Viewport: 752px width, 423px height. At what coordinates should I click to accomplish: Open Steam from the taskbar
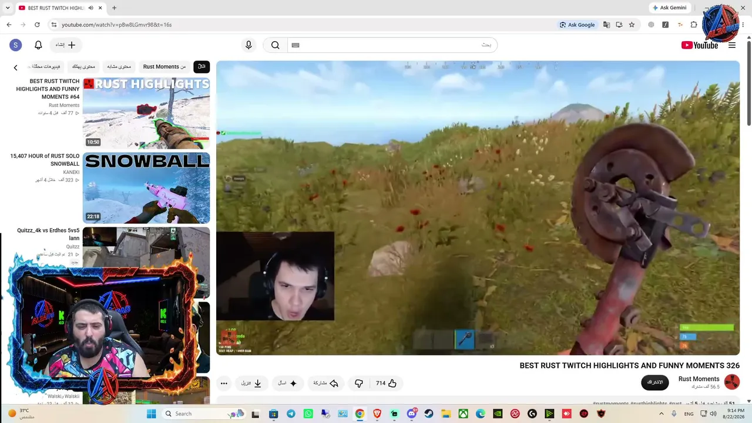pyautogui.click(x=429, y=414)
